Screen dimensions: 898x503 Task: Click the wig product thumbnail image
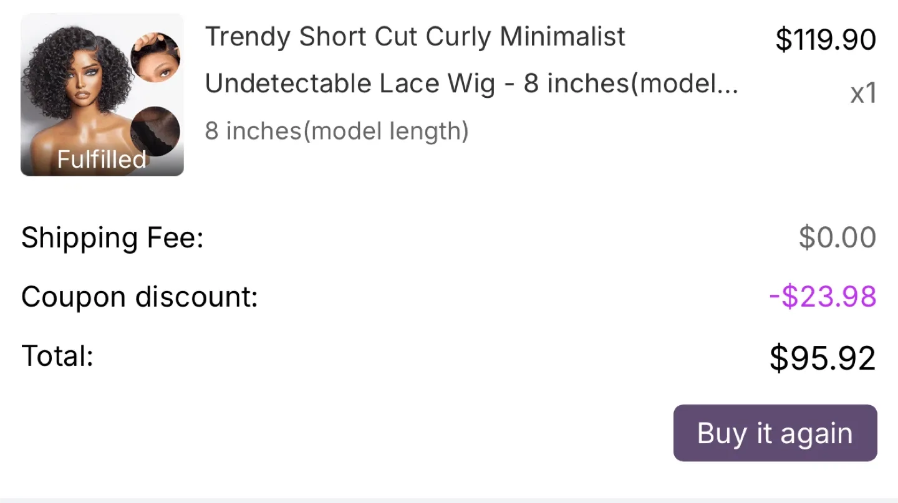(102, 95)
